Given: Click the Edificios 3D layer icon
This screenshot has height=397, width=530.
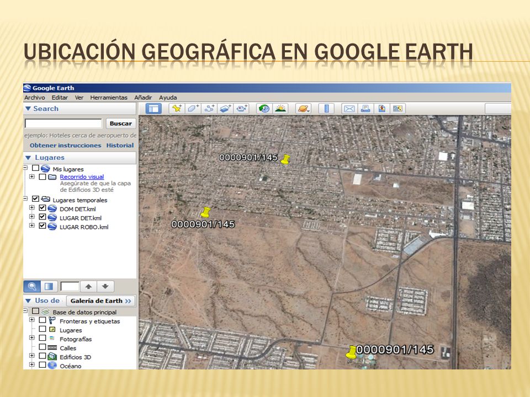Looking at the screenshot, I should pos(52,357).
